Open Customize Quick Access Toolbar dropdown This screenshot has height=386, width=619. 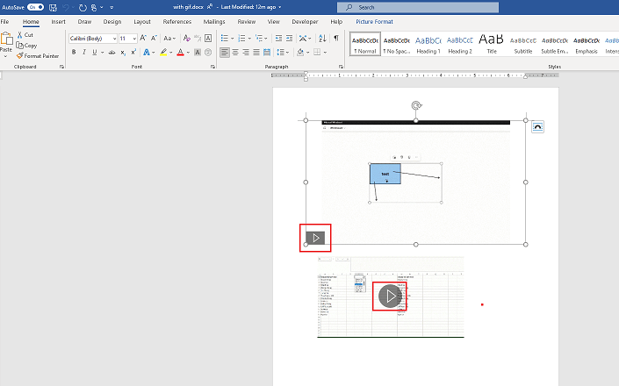point(112,8)
